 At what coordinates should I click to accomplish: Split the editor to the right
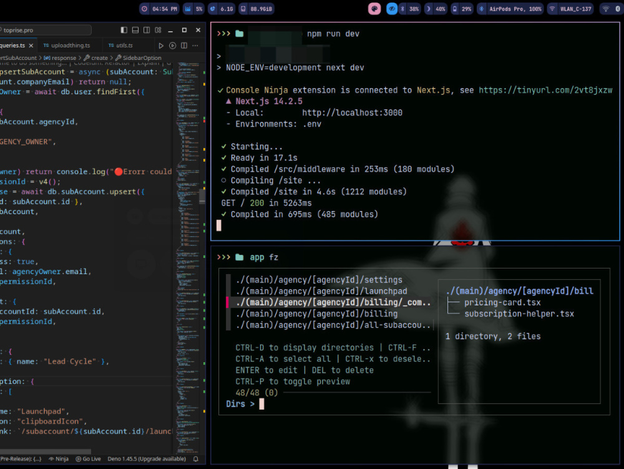(x=184, y=46)
